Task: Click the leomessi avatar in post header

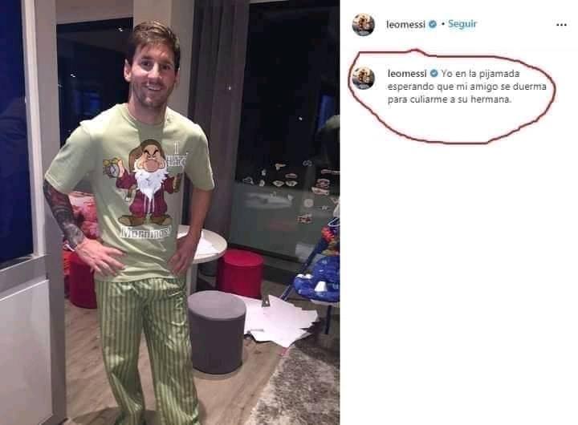Action: 364,25
